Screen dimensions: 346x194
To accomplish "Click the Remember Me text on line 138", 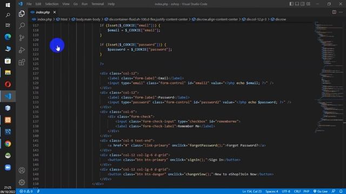I will pyautogui.click(x=189, y=126).
